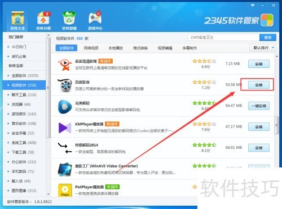Viewport: 282px width, 209px height.
Task: Click the sidebar scrollbar thumb
Action: (x=49, y=88)
